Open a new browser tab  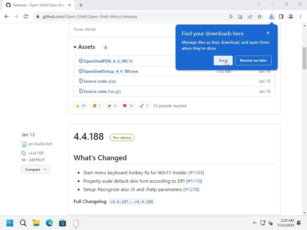click(81, 5)
